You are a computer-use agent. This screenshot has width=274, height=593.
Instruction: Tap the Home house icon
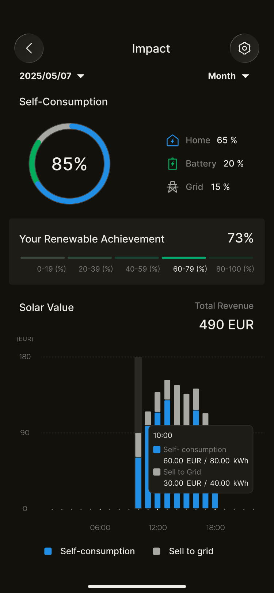click(x=172, y=141)
